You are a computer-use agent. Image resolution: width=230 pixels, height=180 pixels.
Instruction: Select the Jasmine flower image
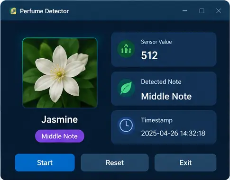60,73
